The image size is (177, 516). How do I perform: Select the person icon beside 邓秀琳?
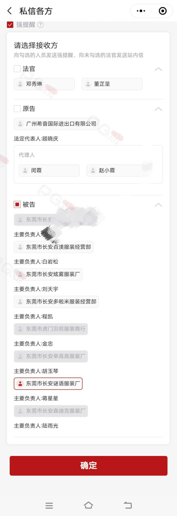click(20, 84)
